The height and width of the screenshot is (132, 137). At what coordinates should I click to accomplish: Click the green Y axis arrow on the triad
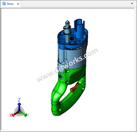point(23,114)
